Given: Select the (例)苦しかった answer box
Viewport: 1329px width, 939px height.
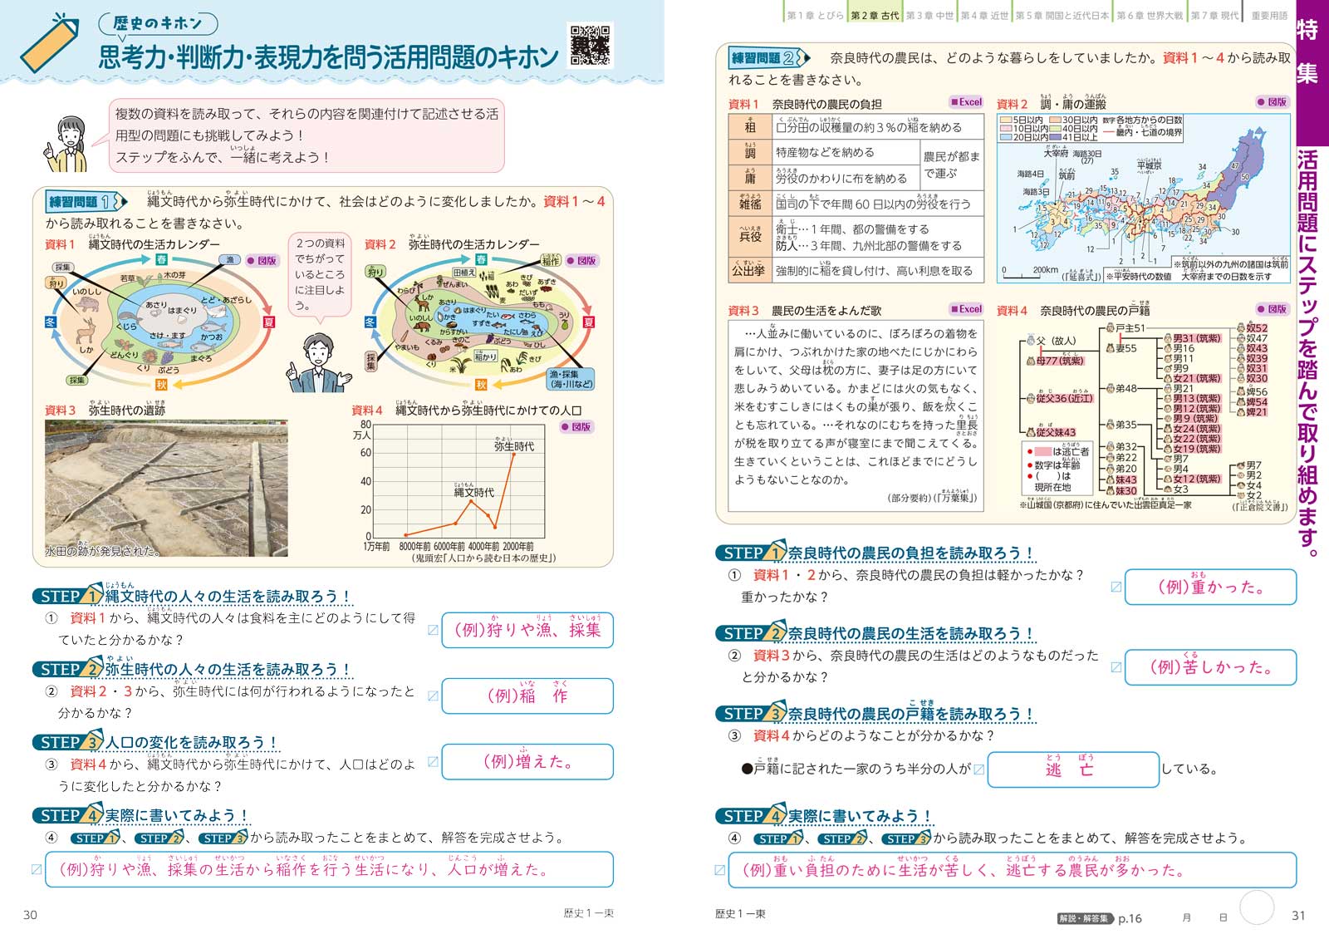Looking at the screenshot, I should (x=1210, y=667).
